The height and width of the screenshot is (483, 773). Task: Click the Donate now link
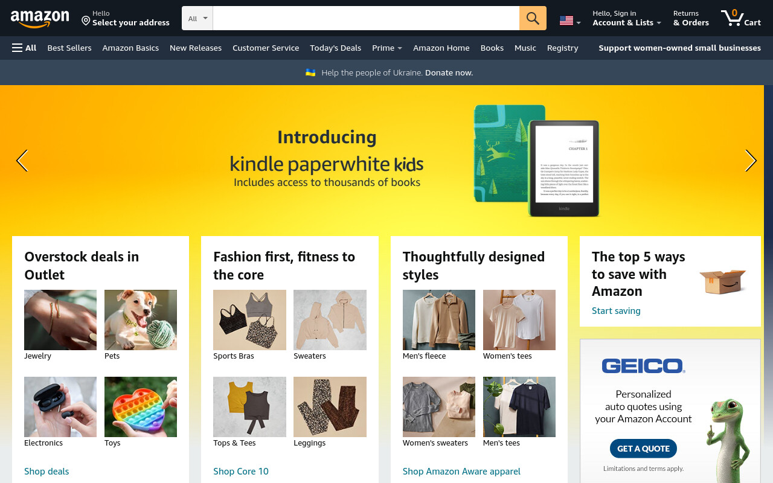coord(449,72)
